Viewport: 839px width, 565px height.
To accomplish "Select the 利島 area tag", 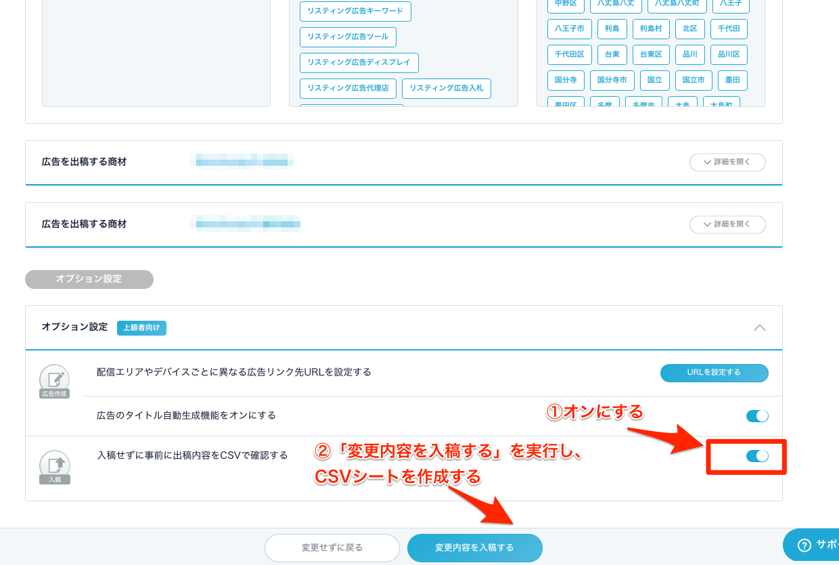I will 612,28.
